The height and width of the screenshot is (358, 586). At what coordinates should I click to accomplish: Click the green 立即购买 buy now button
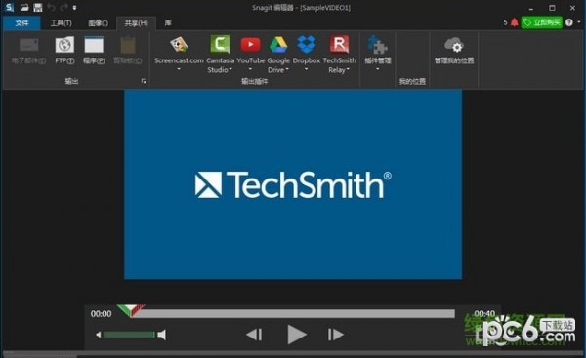click(541, 22)
